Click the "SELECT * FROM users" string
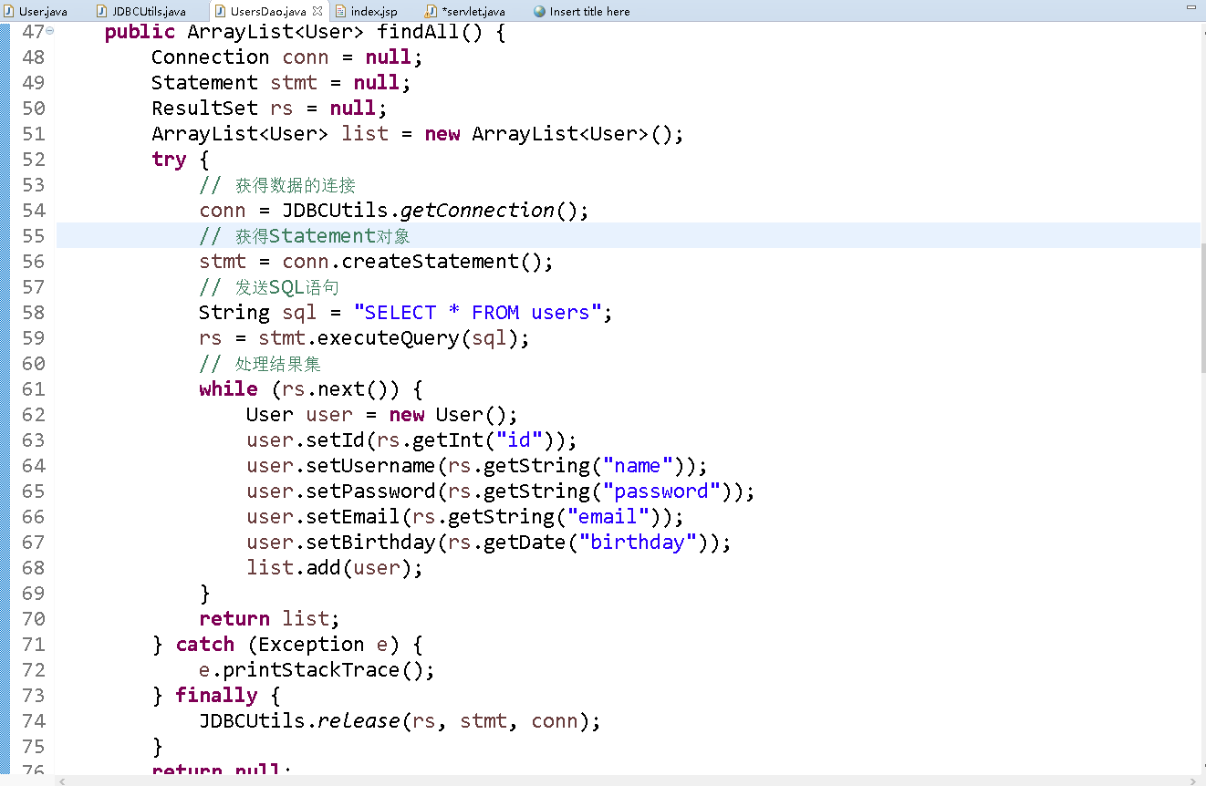Viewport: 1206px width, 786px height. pyautogui.click(x=478, y=313)
